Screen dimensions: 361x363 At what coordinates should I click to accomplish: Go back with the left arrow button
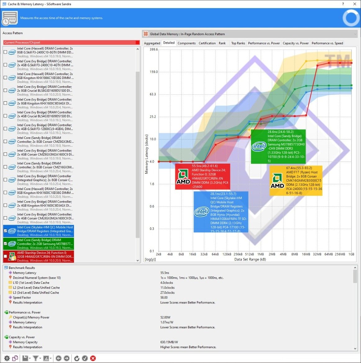(59, 358)
